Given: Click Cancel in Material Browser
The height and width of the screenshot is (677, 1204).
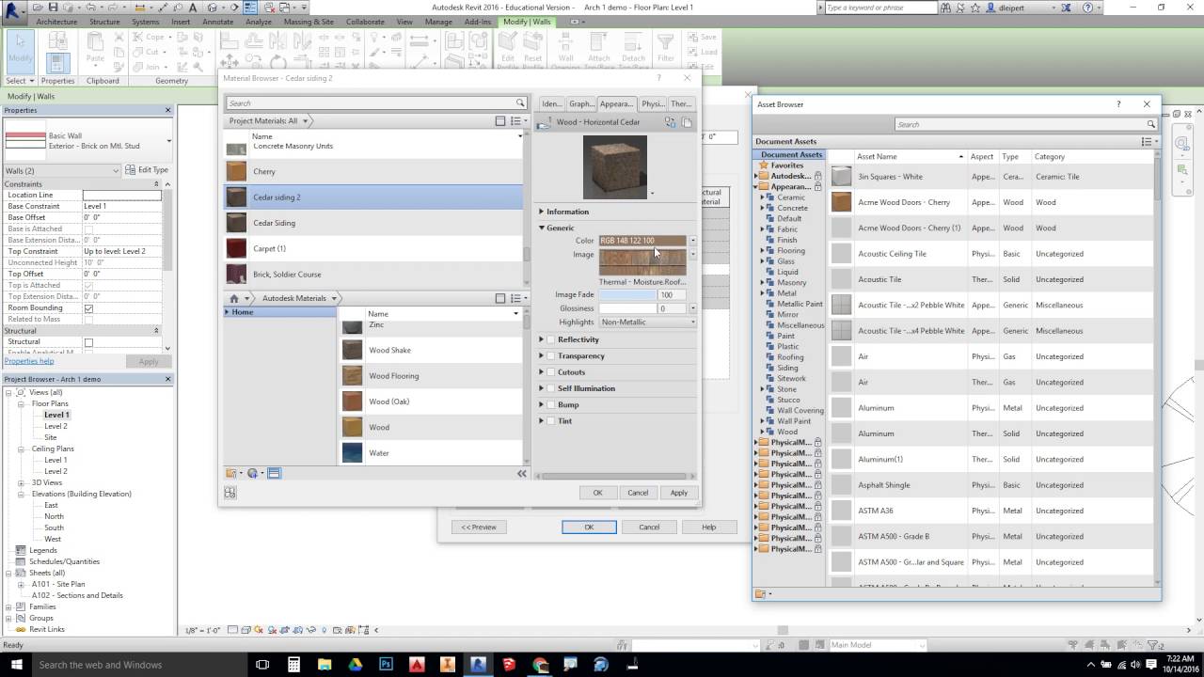Looking at the screenshot, I should pyautogui.click(x=638, y=493).
